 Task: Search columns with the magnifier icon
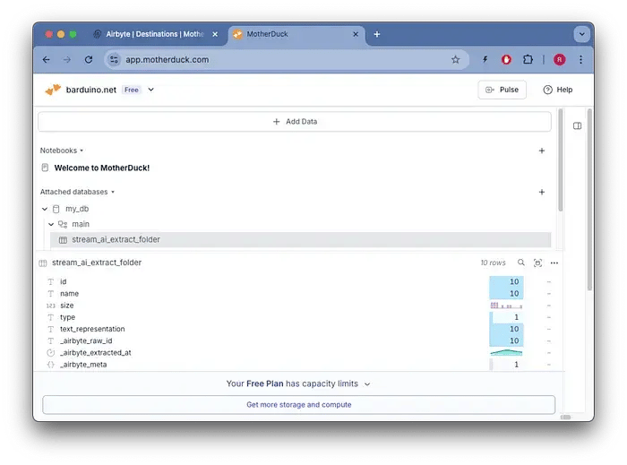pyautogui.click(x=520, y=263)
